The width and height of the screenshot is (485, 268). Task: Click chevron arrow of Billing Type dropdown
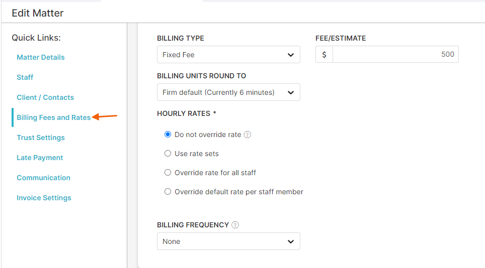coord(291,55)
